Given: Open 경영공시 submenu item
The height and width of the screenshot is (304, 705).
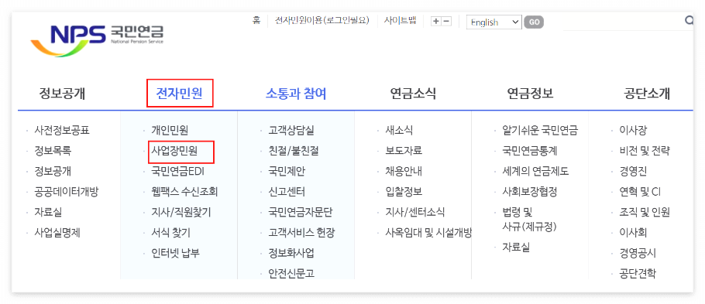Looking at the screenshot, I should tap(638, 253).
